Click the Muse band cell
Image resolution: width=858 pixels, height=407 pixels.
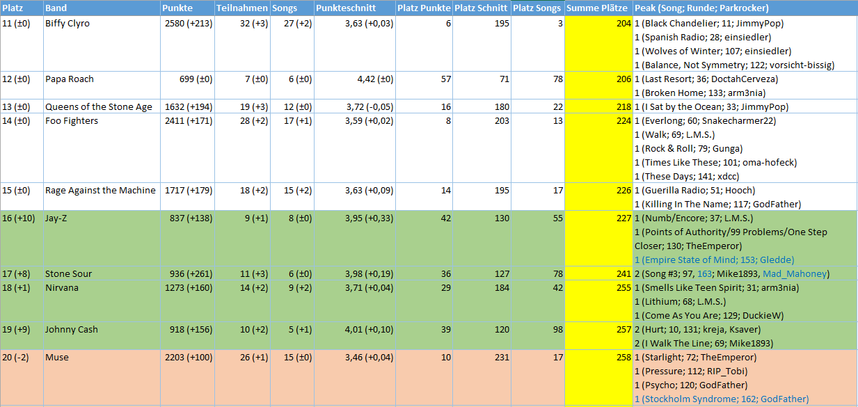[101, 378]
